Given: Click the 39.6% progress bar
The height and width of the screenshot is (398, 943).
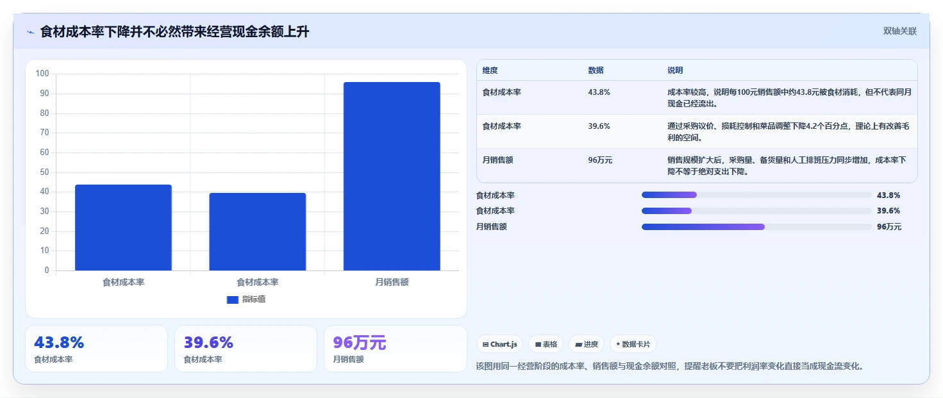Looking at the screenshot, I should (756, 211).
